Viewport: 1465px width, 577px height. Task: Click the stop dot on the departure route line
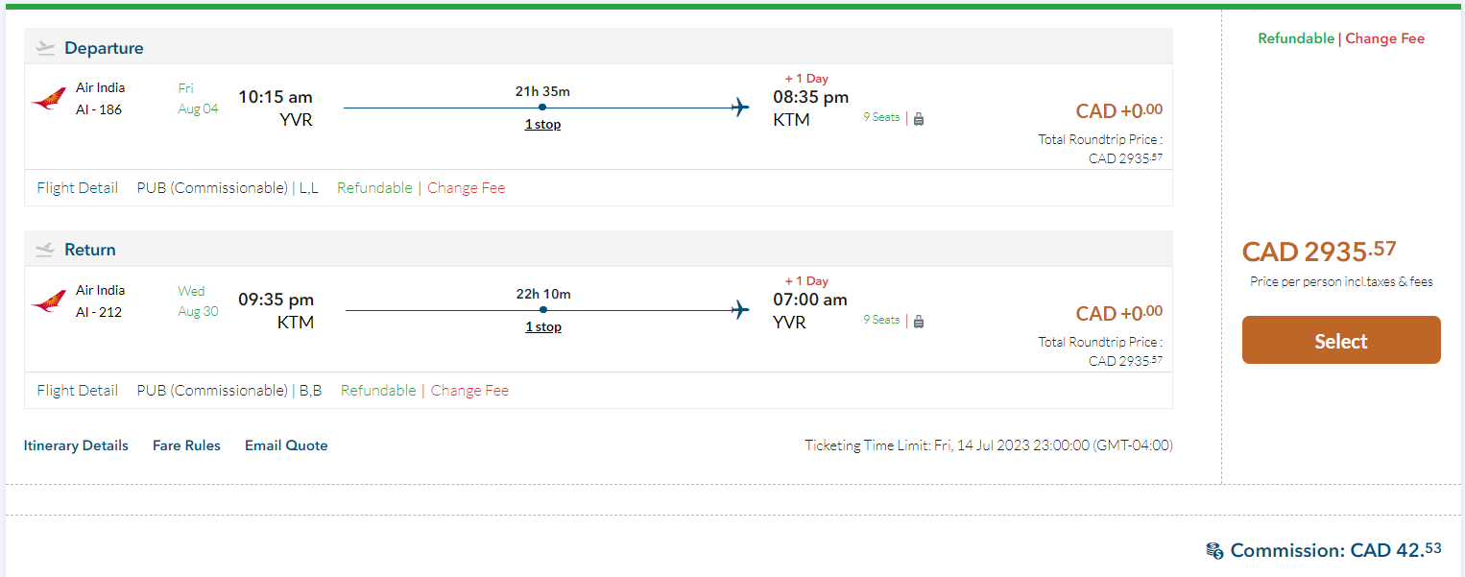point(542,108)
